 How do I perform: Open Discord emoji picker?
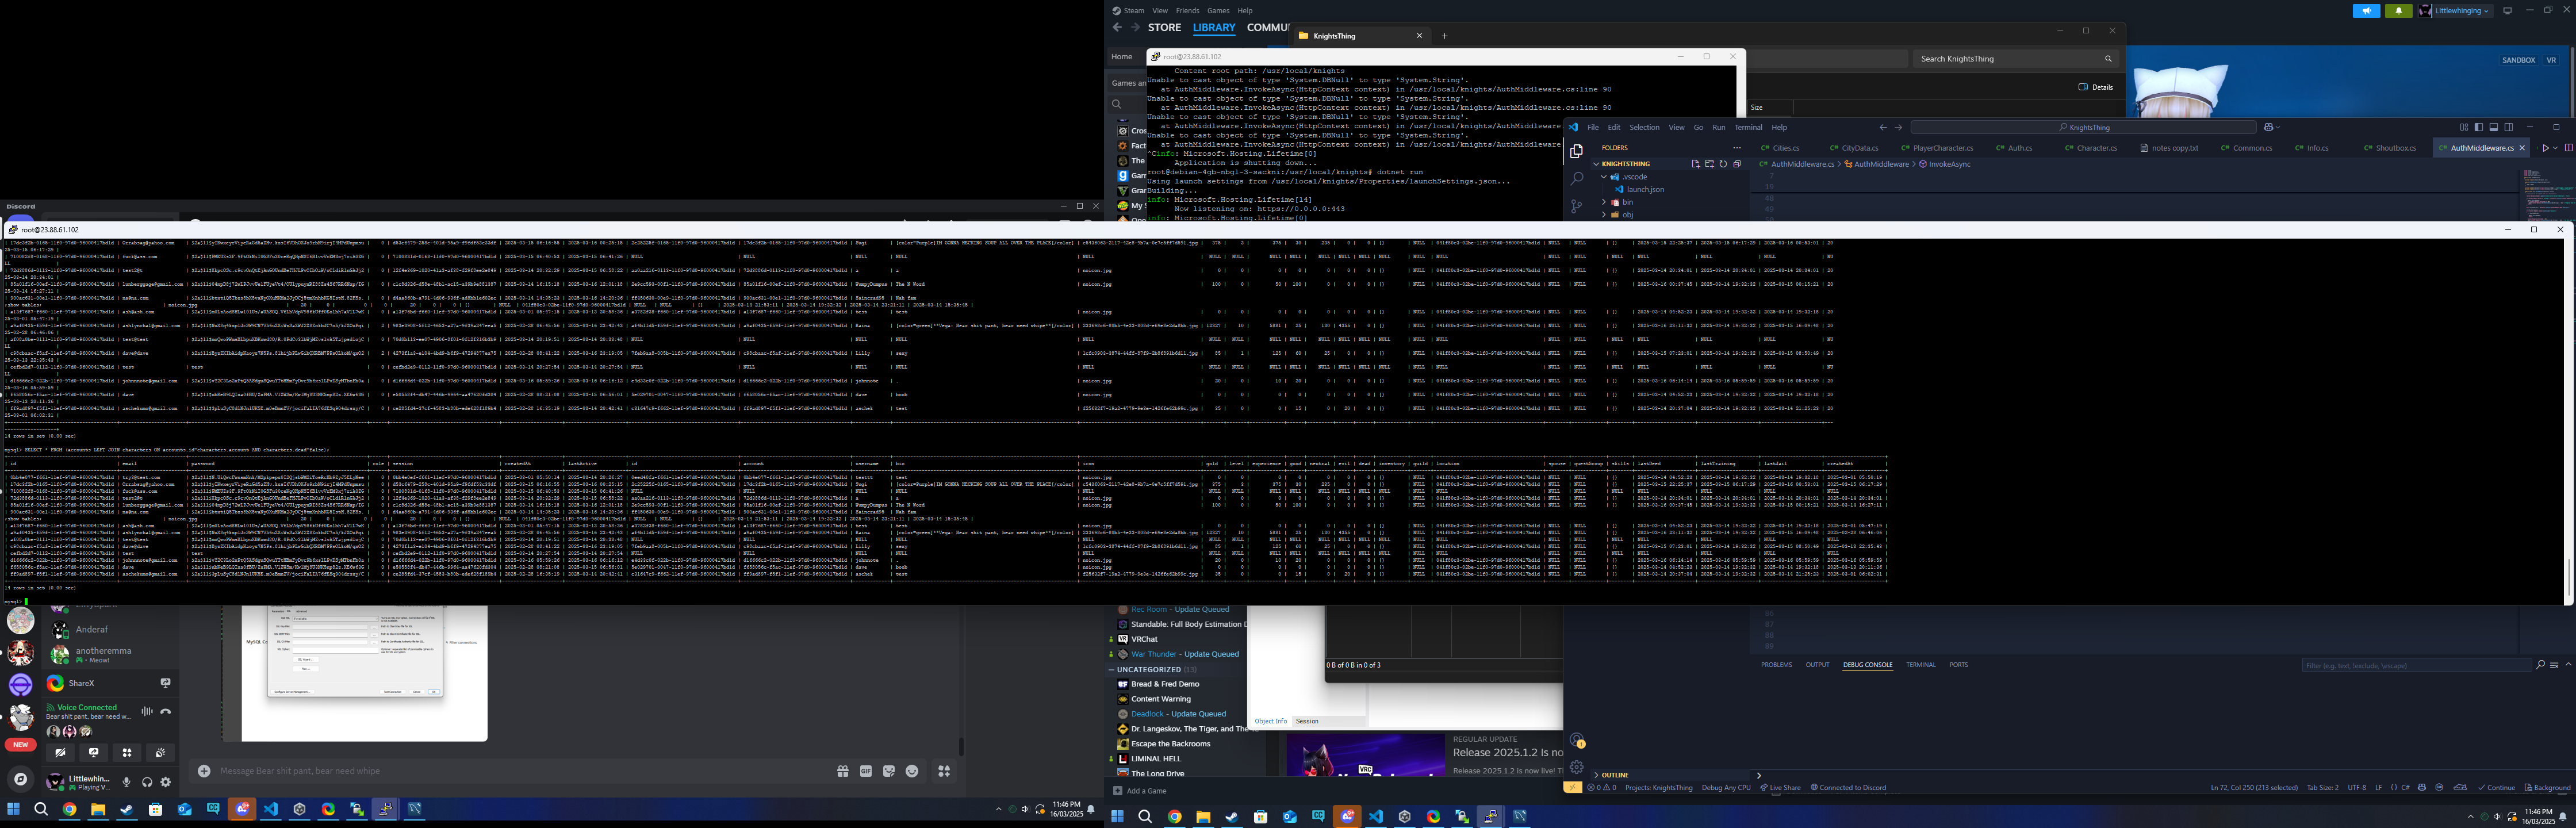[912, 771]
